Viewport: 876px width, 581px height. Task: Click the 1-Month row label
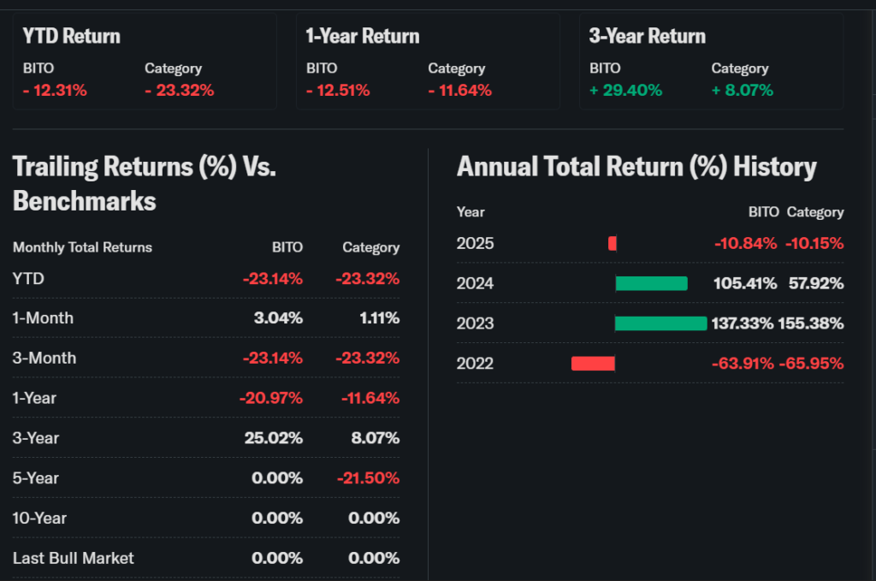[44, 318]
